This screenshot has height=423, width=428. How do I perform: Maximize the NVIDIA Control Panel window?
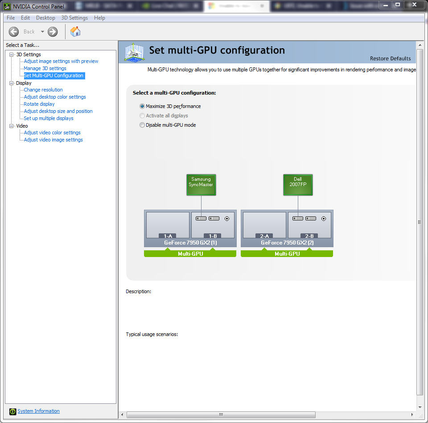pos(398,4)
